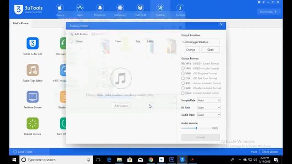This screenshot has width=292, height=164.
Task: Open the Downloads button in header
Action: [268, 12]
